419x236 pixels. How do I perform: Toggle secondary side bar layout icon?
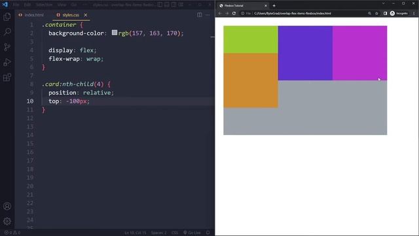pos(173,5)
